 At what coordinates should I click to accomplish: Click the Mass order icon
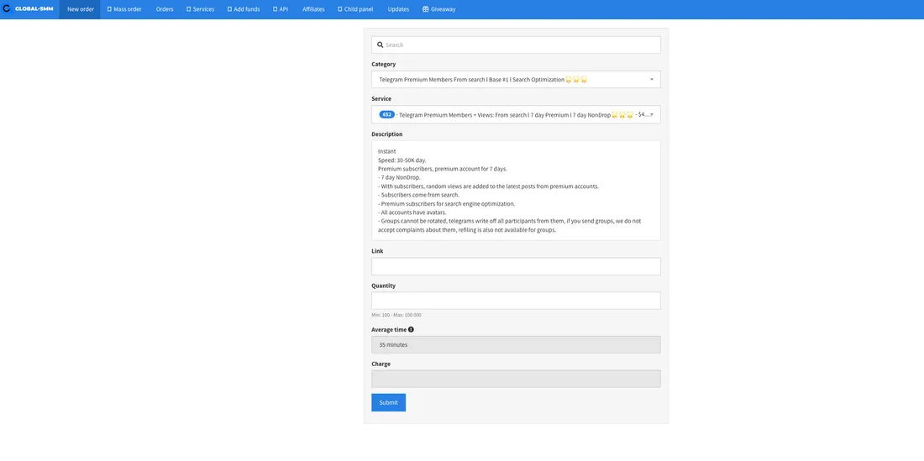point(109,9)
